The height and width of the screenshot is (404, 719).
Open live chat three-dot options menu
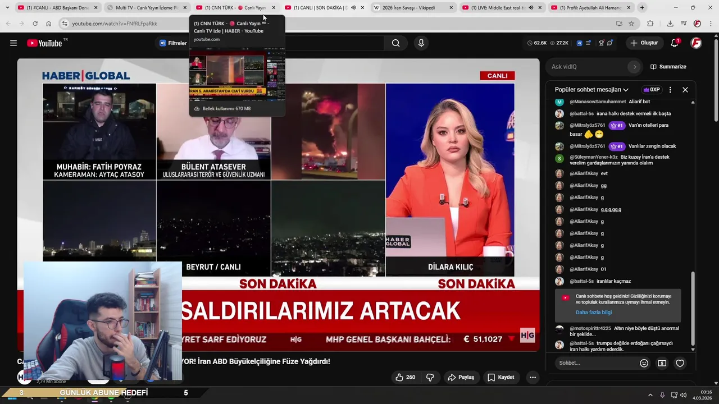(670, 90)
